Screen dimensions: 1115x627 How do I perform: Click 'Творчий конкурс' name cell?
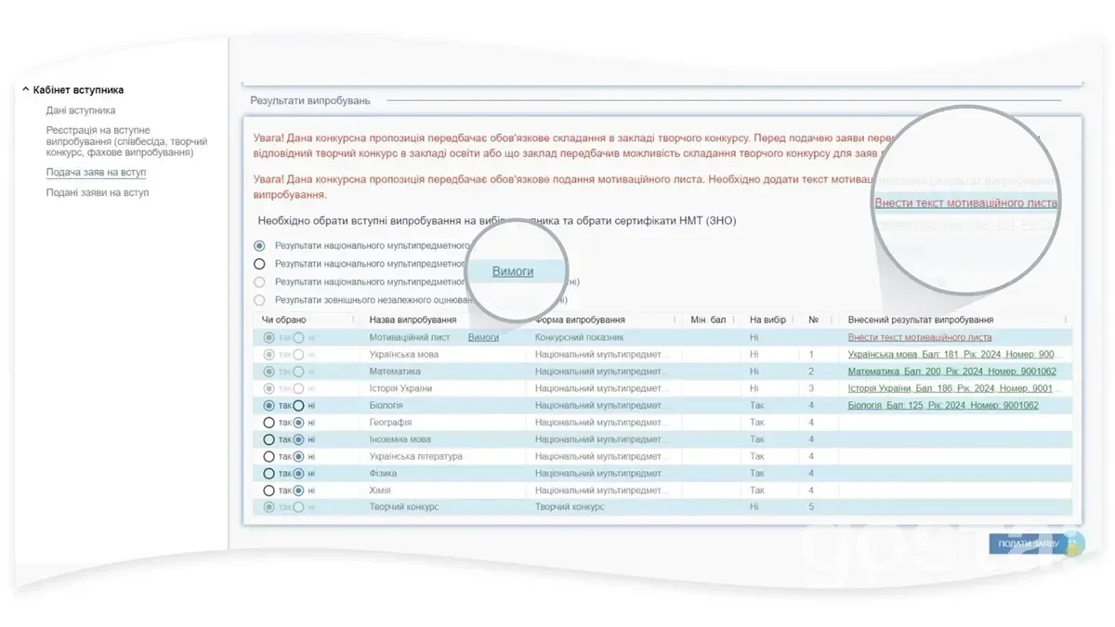[x=404, y=507]
